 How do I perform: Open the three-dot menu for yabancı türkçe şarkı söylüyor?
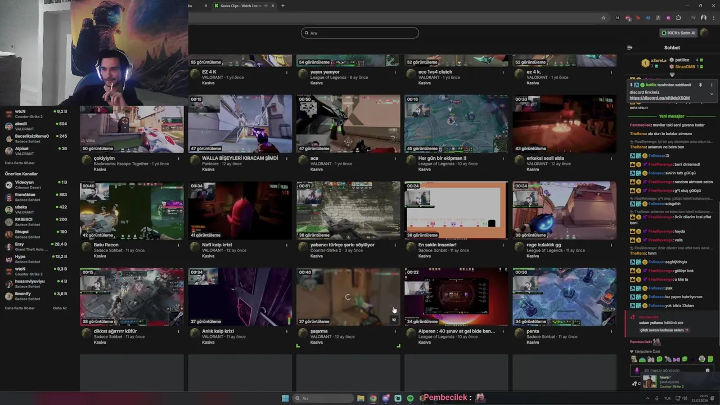(x=395, y=245)
